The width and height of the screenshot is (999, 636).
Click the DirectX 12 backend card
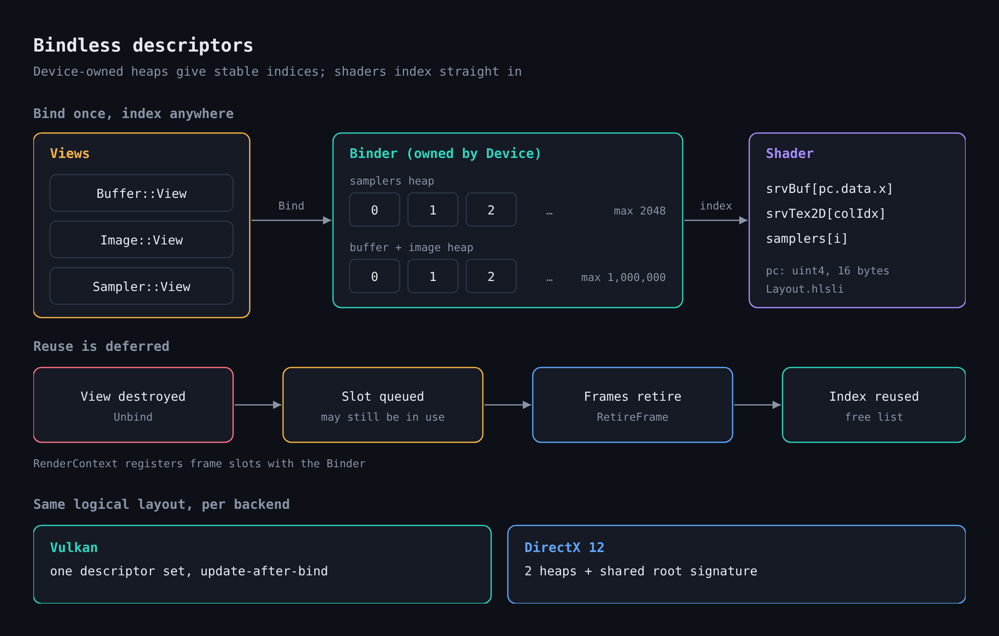click(737, 565)
